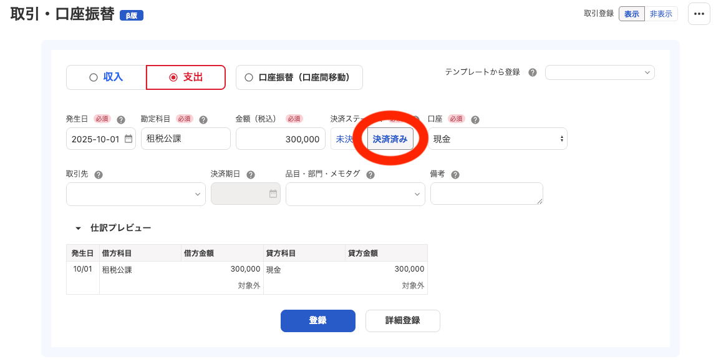Open the テンプレートから登録 dropdown
Viewport: 721px width, 364px height.
(599, 72)
